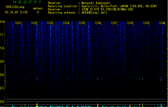Click the 1.1 frequency axis label

2,35
